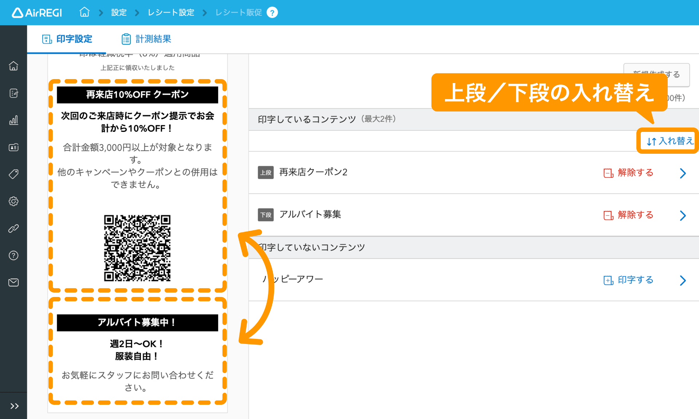Viewport: 699px width, 419px height.
Task: Open home icon in breadcrumb bar
Action: (x=84, y=12)
